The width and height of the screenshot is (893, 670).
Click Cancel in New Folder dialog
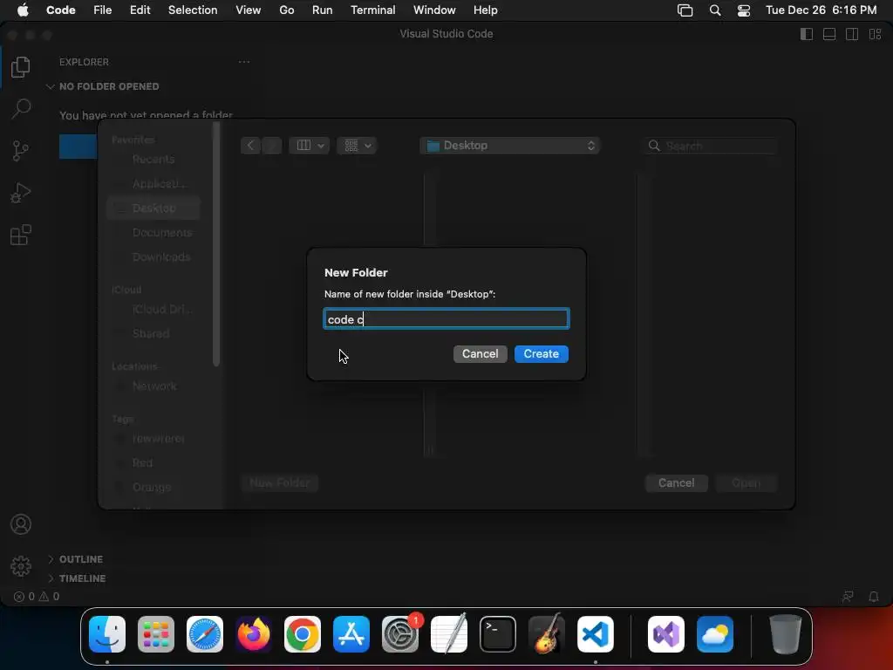click(481, 354)
